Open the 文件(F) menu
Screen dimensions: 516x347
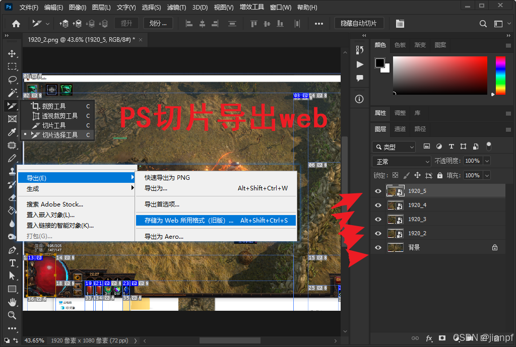pos(29,7)
